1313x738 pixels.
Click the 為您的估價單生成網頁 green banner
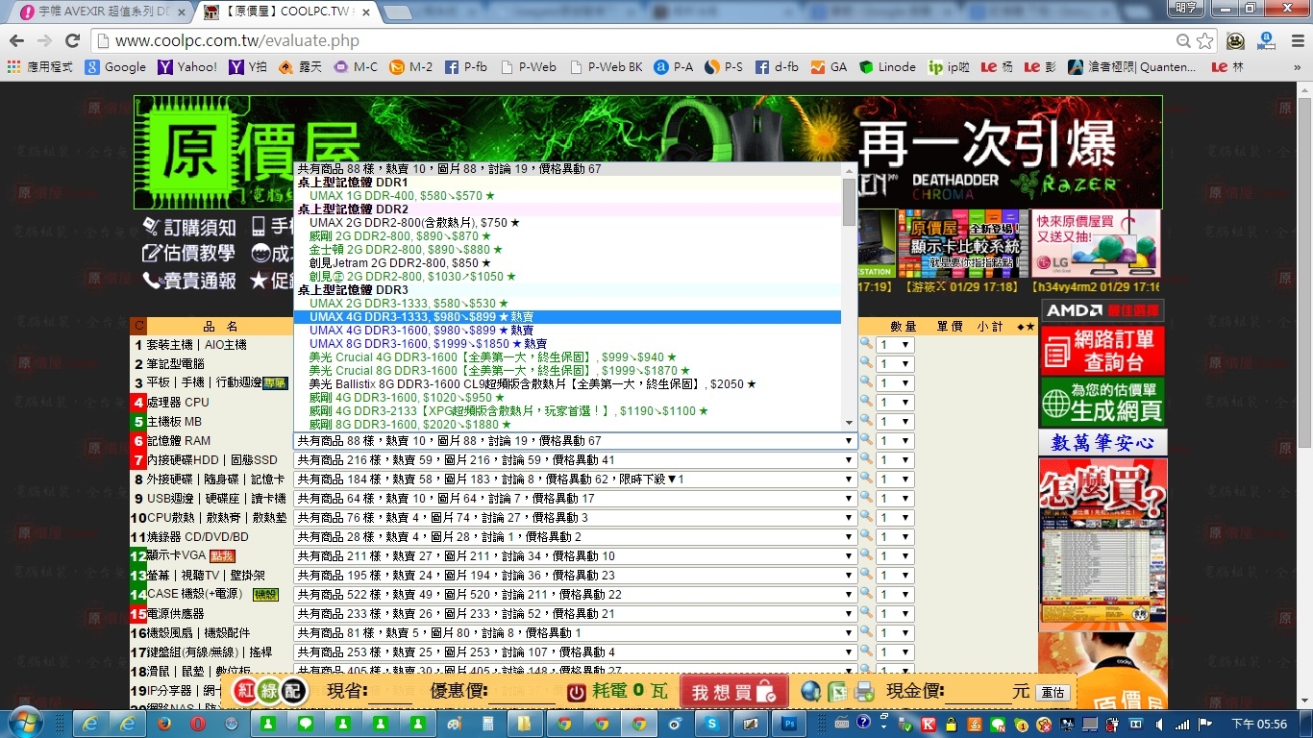(x=1102, y=402)
